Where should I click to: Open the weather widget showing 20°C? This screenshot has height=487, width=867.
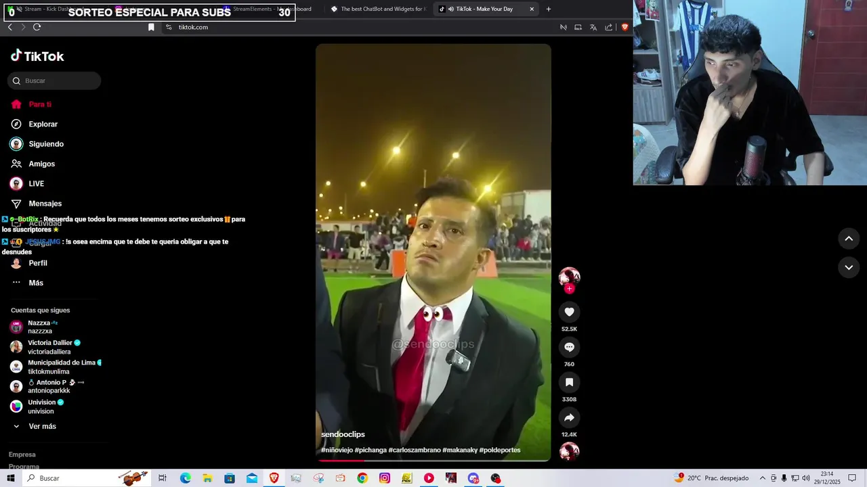tap(711, 478)
